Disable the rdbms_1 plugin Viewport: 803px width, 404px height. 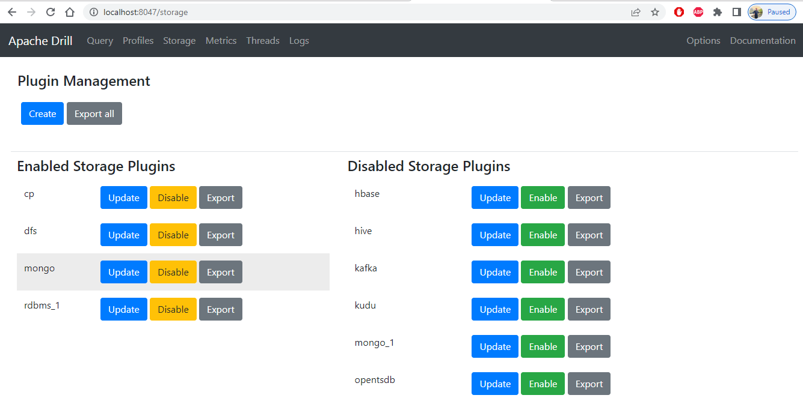[x=173, y=309]
